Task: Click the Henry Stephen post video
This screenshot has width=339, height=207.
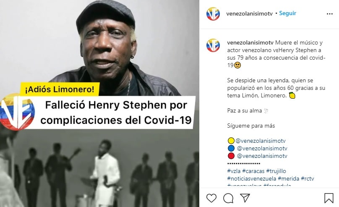Action: [x=99, y=103]
